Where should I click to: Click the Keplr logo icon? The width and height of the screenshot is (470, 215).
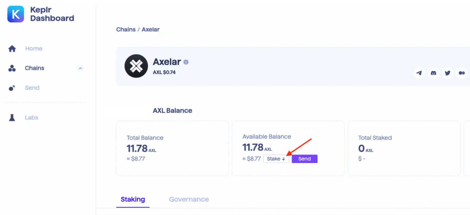(16, 14)
